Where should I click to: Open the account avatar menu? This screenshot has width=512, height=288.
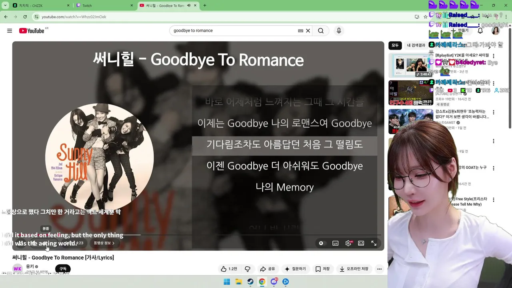coord(496,31)
